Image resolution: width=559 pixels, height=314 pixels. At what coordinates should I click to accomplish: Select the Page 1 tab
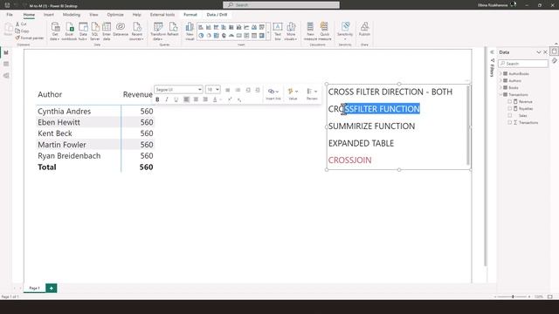[x=34, y=288]
